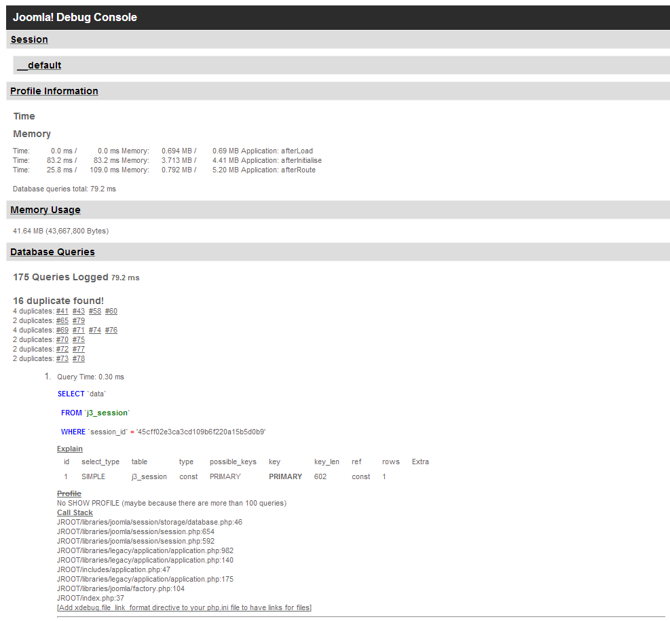Screen dimensions: 670x621
Task: Jump to duplicate query #43
Action: coord(79,312)
